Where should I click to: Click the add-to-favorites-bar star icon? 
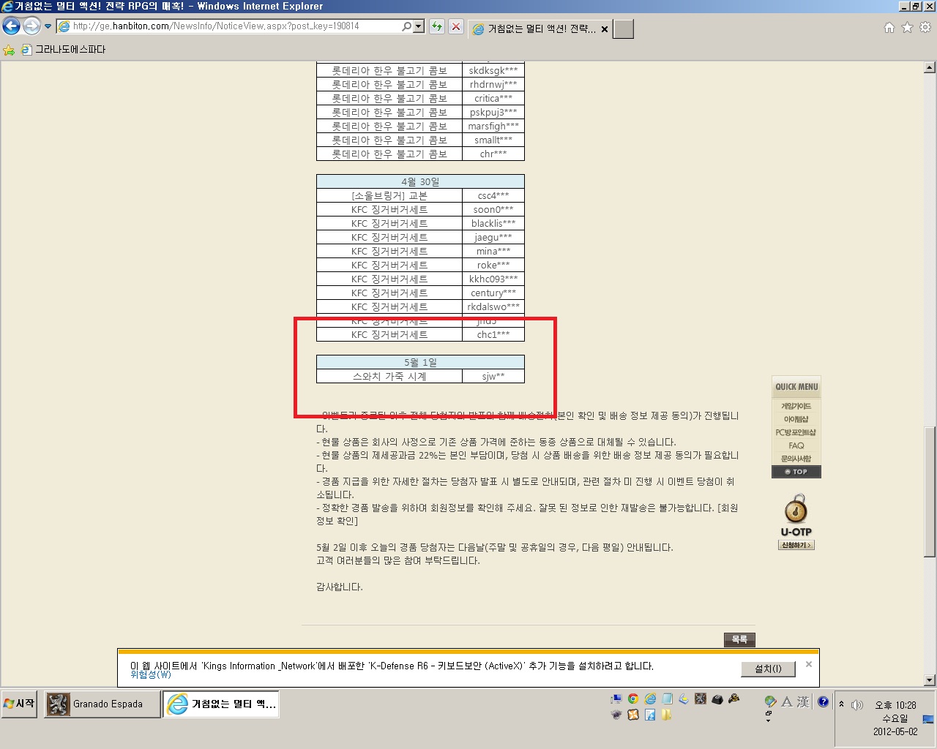(x=9, y=50)
